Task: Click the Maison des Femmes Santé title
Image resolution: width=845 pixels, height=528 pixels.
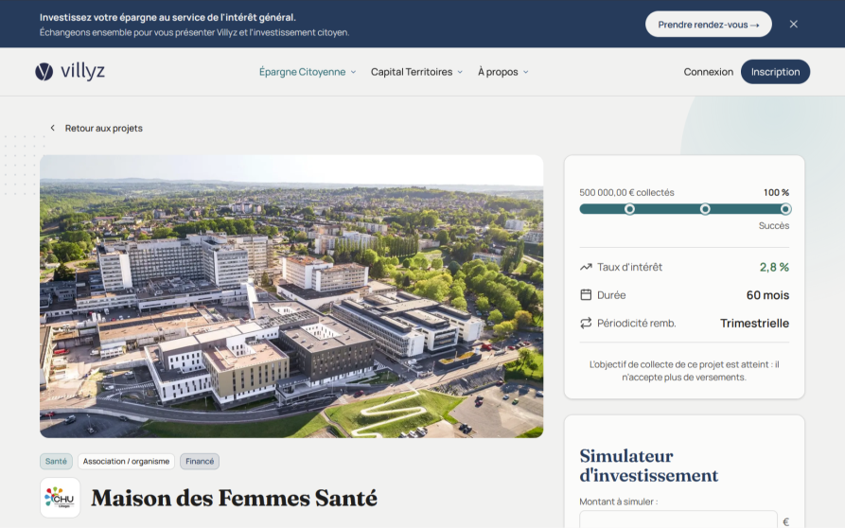Action: (234, 498)
